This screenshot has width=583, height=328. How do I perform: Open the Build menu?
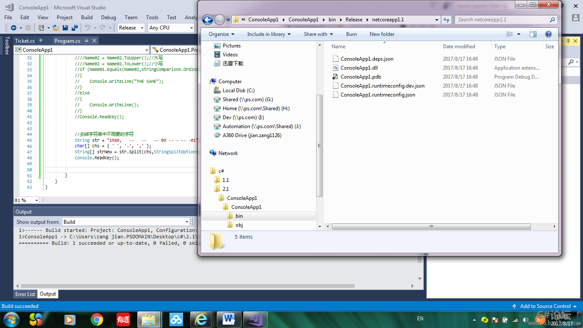coord(87,18)
